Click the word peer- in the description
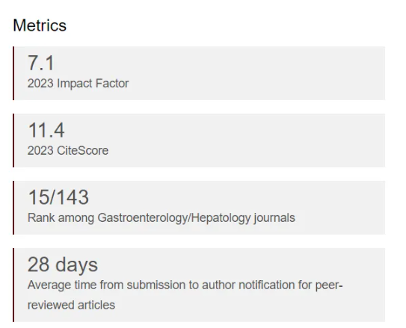This screenshot has width=406, height=328. click(x=329, y=285)
